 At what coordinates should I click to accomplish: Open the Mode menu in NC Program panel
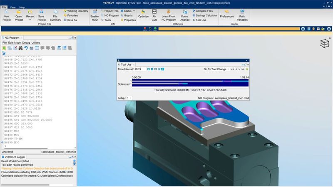click(x=17, y=43)
